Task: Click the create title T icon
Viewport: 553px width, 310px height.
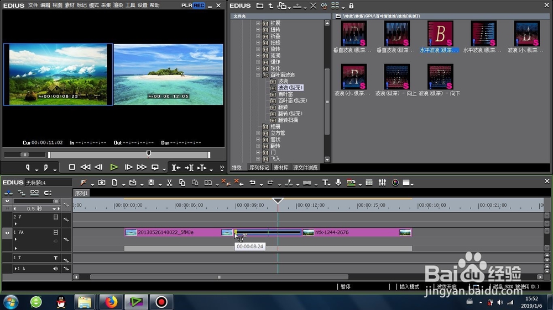Action: point(325,183)
